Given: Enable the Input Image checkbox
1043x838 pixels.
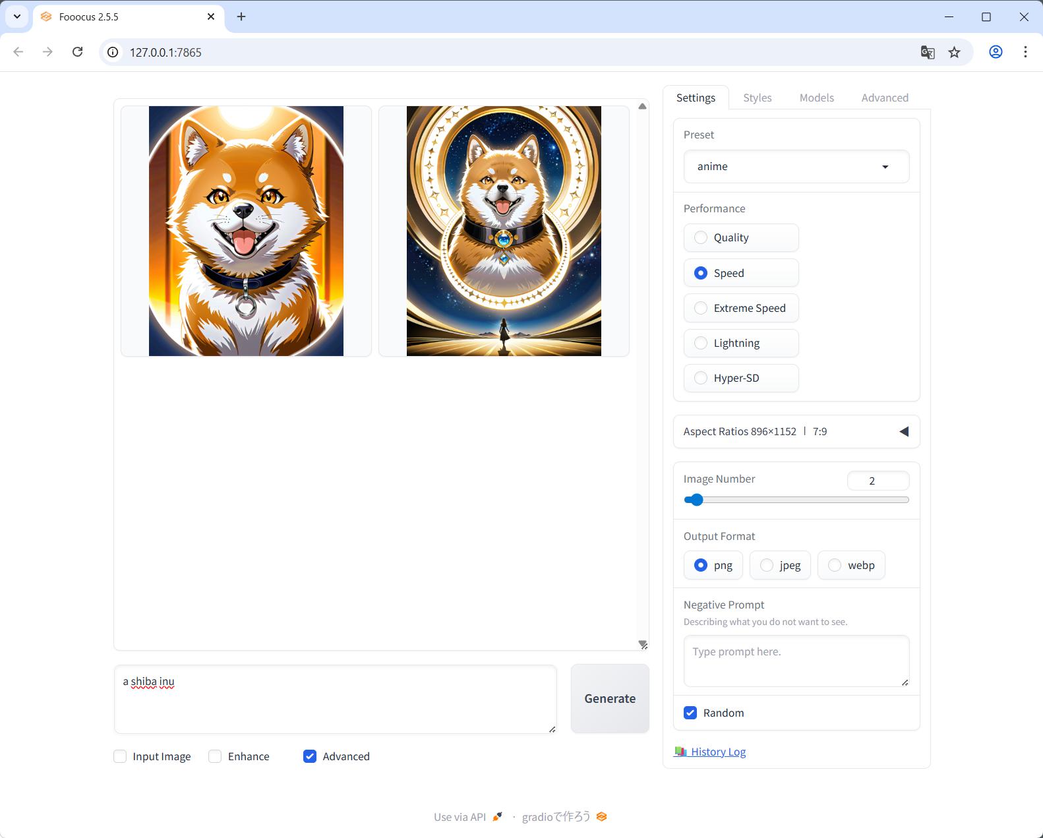Looking at the screenshot, I should pos(120,756).
